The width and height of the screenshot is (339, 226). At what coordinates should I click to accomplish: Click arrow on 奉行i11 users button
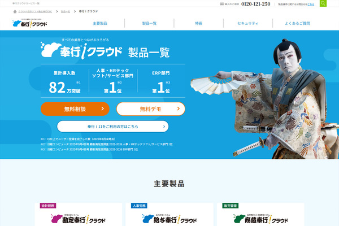coord(164,127)
